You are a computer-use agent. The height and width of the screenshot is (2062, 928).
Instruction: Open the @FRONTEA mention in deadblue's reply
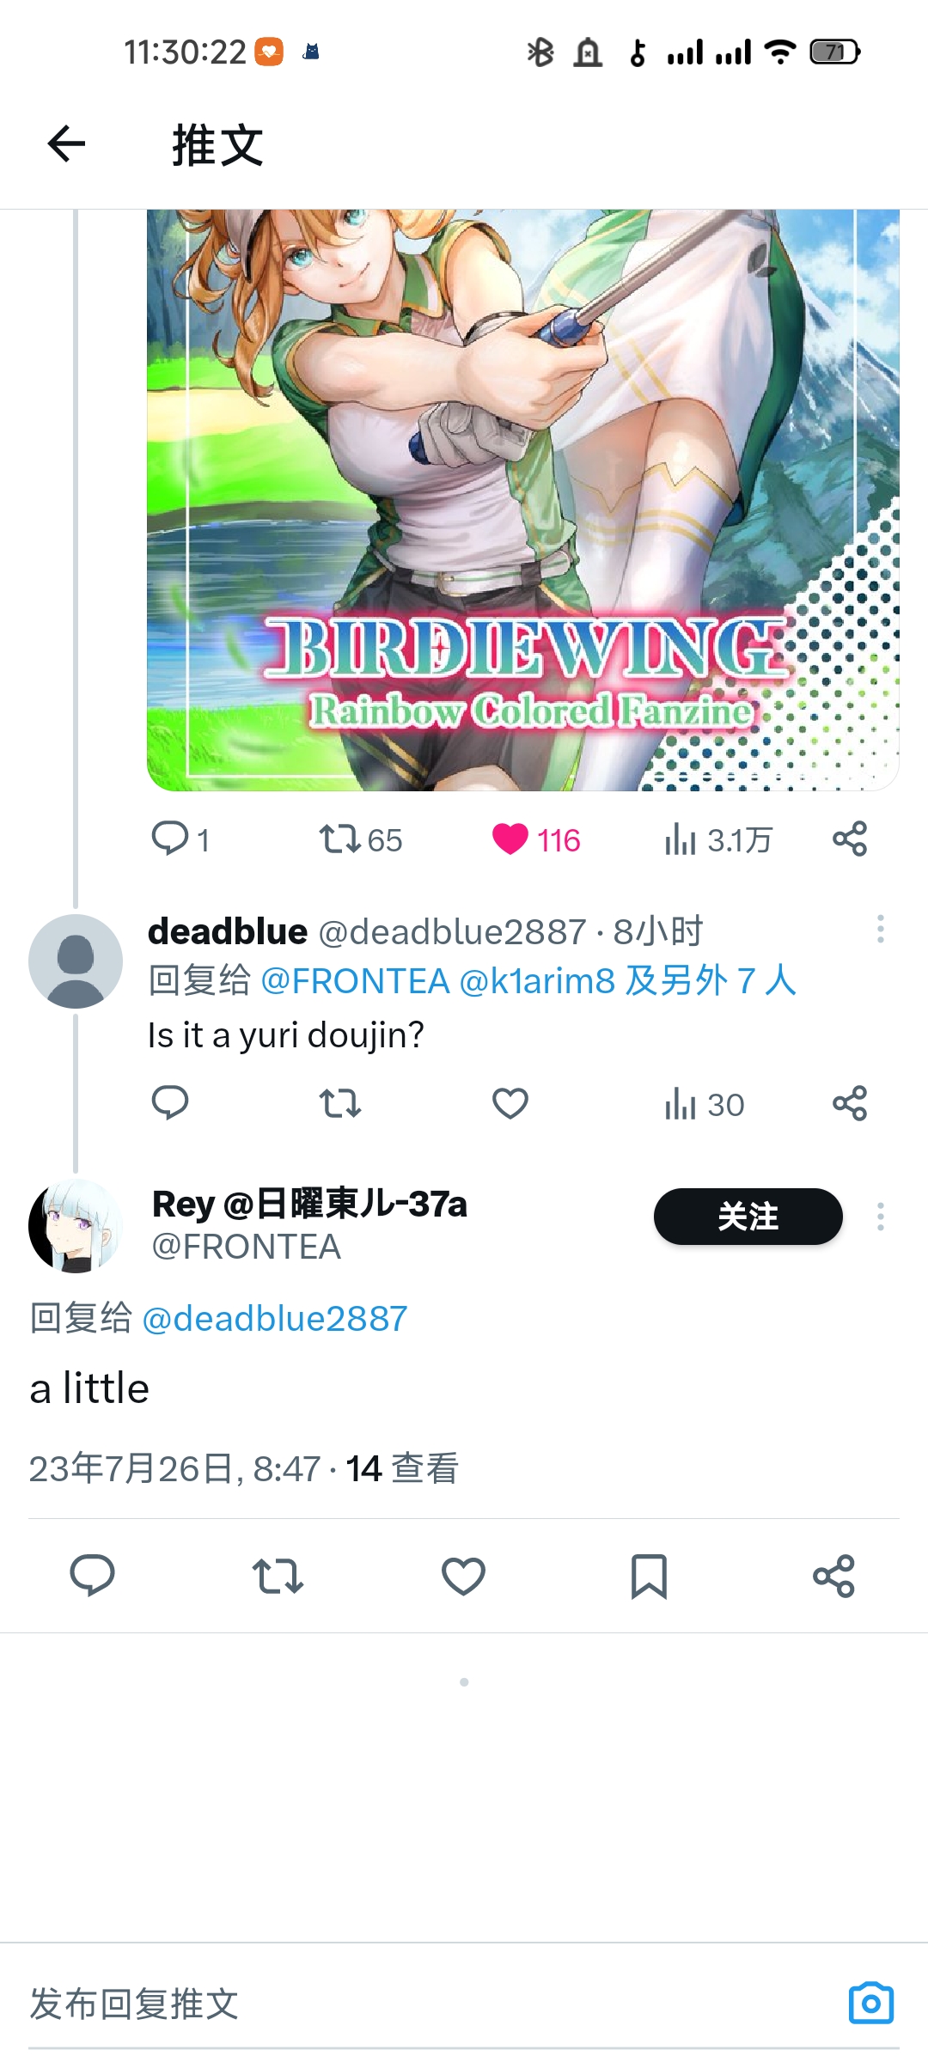[355, 981]
